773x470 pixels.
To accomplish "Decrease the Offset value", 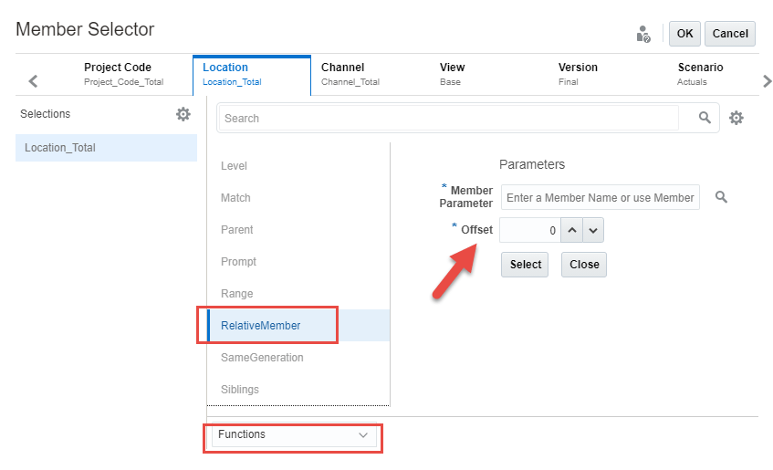I will pyautogui.click(x=592, y=230).
